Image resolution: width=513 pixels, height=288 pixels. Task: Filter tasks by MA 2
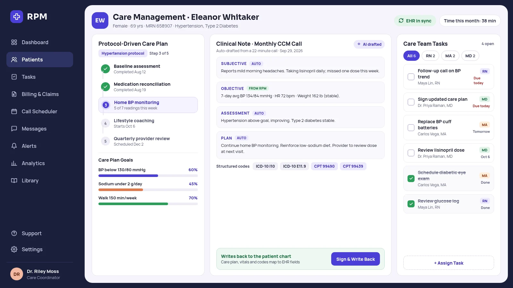450,56
